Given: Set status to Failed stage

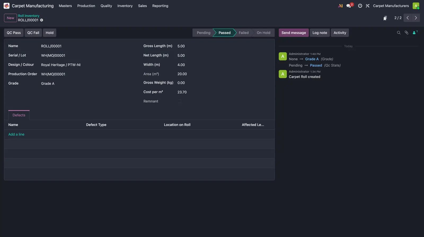Looking at the screenshot, I should coord(244,33).
